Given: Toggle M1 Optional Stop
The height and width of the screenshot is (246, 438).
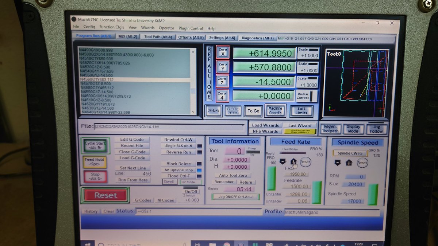Looking at the screenshot, I should coord(178,170).
